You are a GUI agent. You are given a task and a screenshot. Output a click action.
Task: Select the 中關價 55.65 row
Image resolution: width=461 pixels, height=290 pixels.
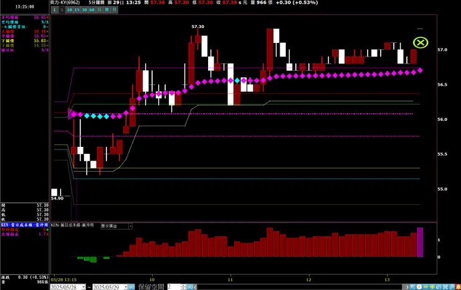(x=25, y=36)
